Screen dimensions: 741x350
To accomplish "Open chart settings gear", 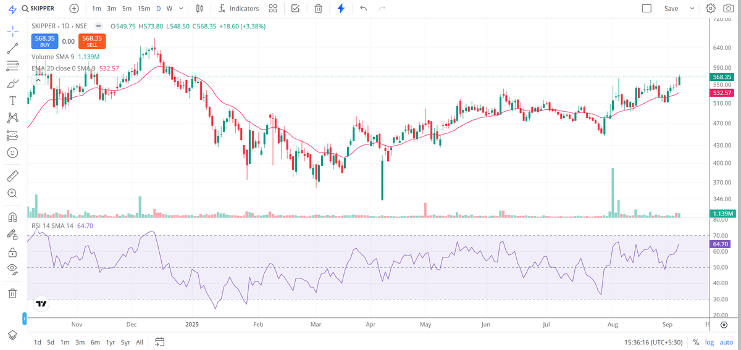I will [711, 9].
